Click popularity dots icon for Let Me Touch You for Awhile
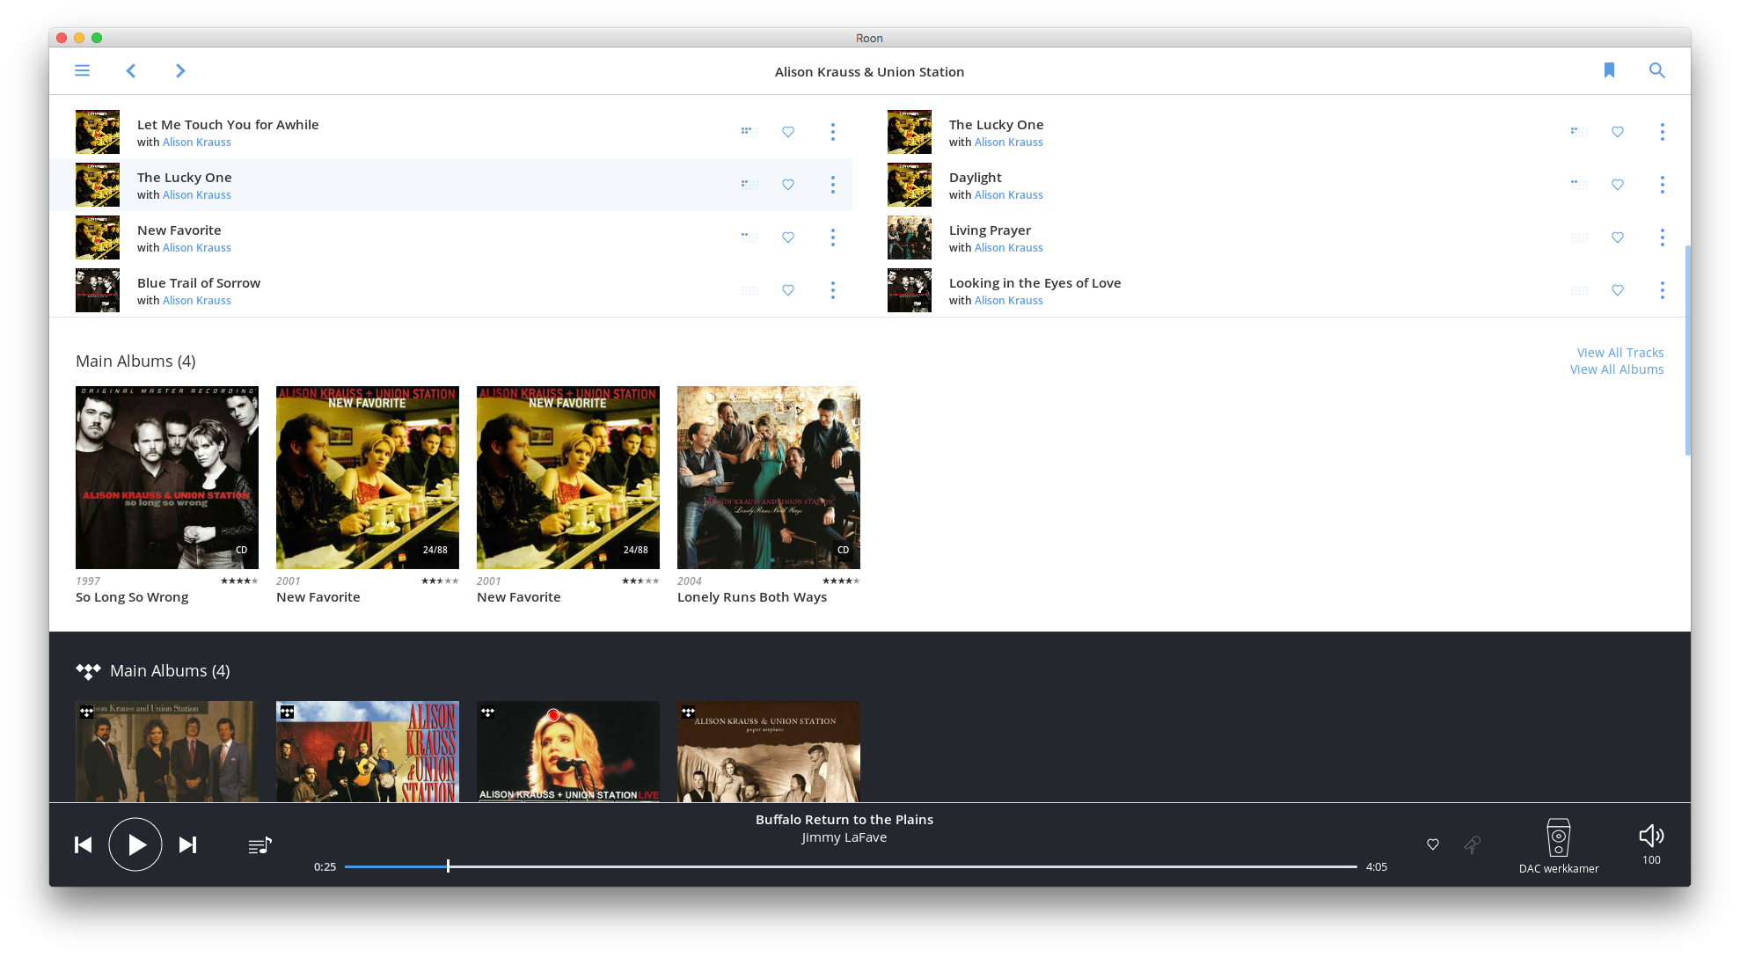The image size is (1740, 957). click(749, 132)
